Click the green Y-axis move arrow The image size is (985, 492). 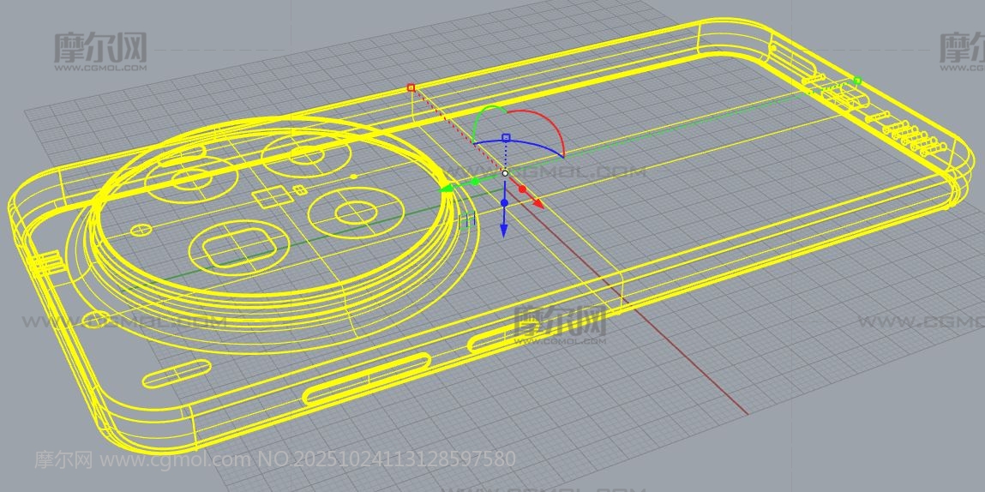[447, 188]
